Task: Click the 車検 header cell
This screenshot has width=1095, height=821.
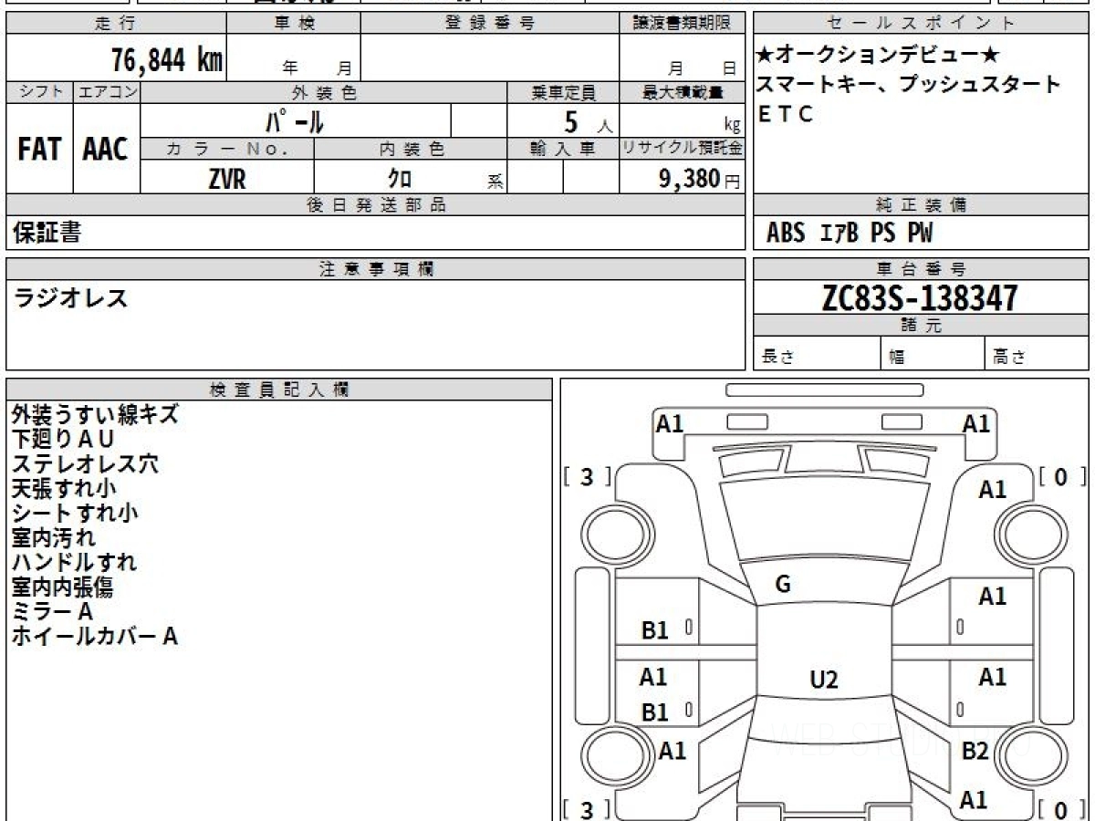Action: [294, 24]
